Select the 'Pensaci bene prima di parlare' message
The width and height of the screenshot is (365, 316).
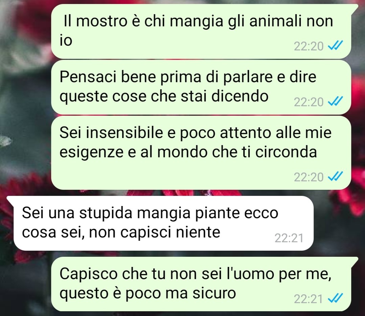pyautogui.click(x=201, y=87)
